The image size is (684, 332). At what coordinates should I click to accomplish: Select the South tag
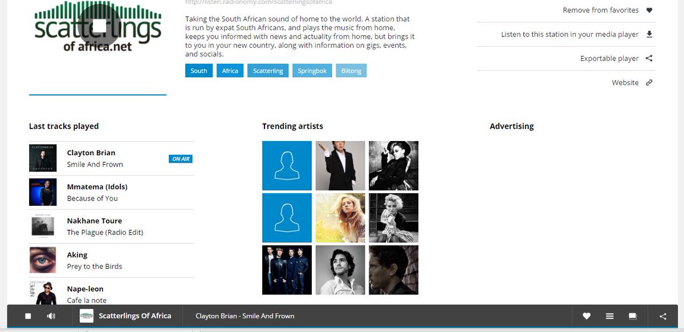coord(199,70)
